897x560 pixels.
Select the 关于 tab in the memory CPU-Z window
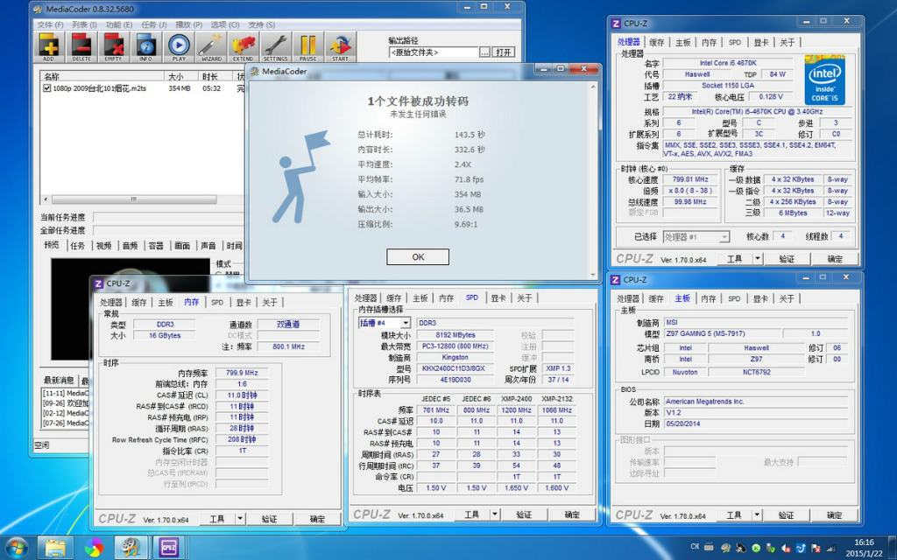click(x=270, y=302)
